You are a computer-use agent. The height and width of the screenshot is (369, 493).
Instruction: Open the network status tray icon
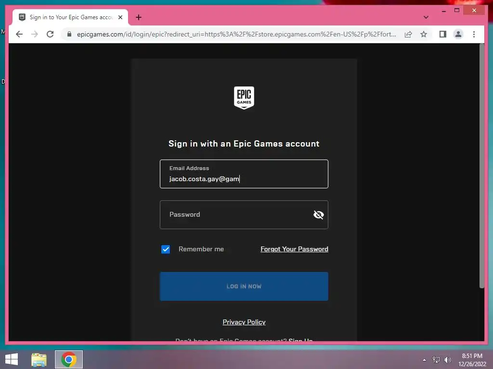click(436, 359)
